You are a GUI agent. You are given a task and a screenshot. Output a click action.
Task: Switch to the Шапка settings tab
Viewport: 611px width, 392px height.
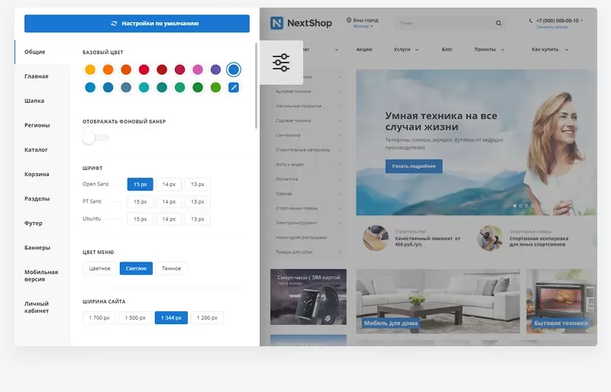34,101
